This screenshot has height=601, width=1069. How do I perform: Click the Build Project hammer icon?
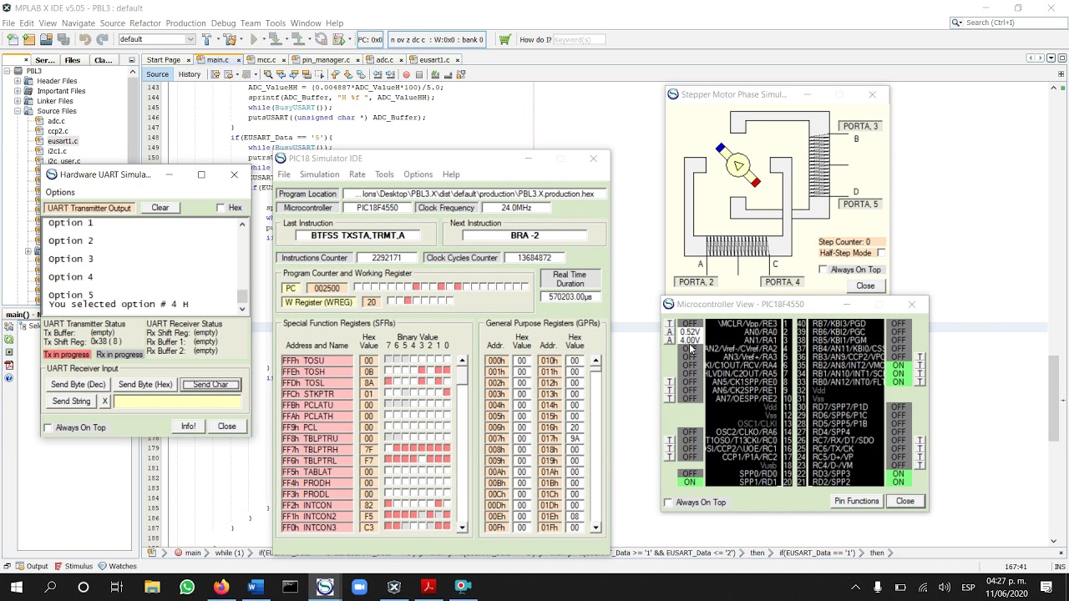207,39
